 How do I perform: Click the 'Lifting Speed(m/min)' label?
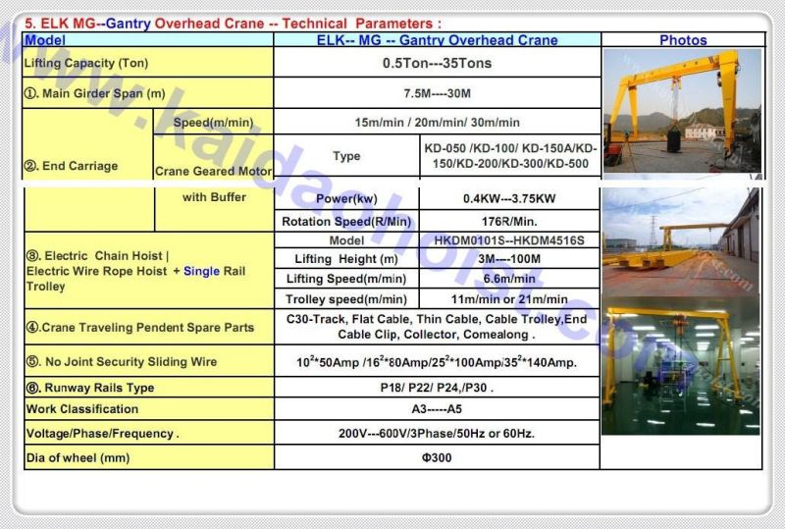tap(346, 279)
